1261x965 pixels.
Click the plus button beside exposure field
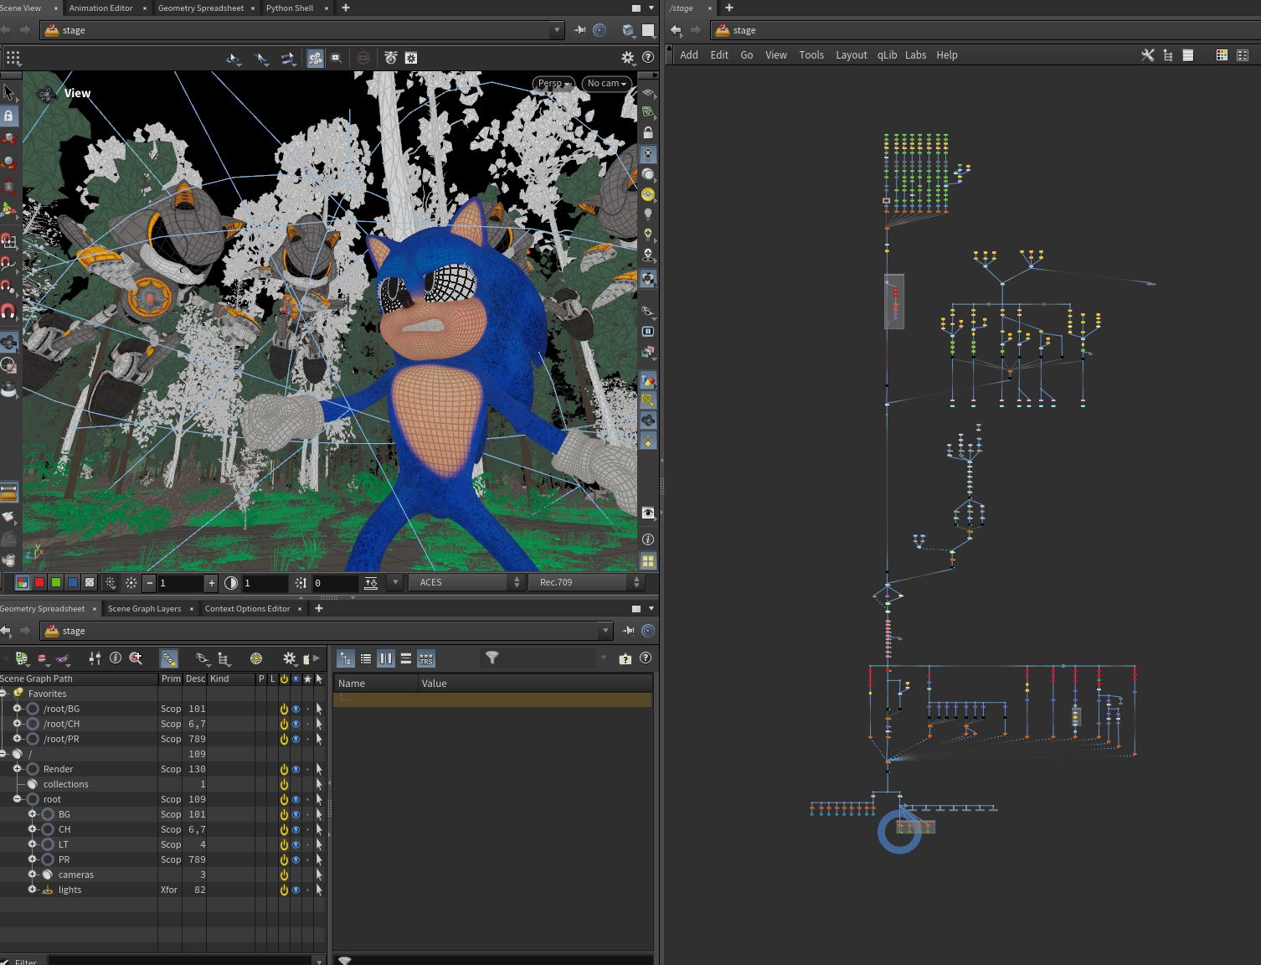[211, 583]
